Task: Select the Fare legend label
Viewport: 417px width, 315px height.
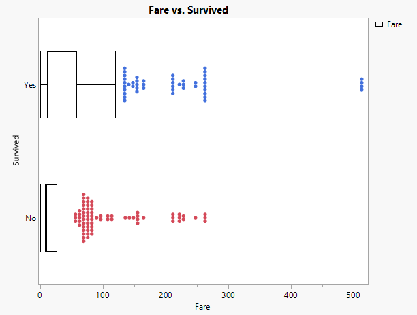Action: (395, 24)
